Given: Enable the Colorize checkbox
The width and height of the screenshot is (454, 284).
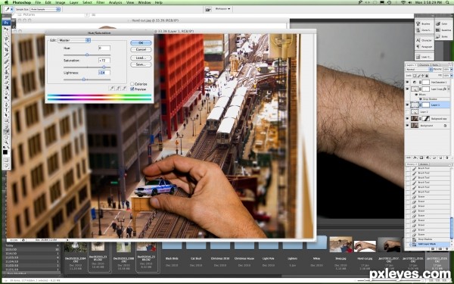Looking at the screenshot, I should pyautogui.click(x=132, y=84).
